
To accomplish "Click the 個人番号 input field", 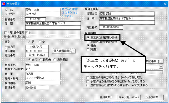I will coord(37,51).
